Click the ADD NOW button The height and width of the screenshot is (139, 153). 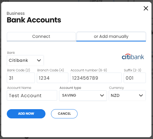pyautogui.click(x=26, y=114)
